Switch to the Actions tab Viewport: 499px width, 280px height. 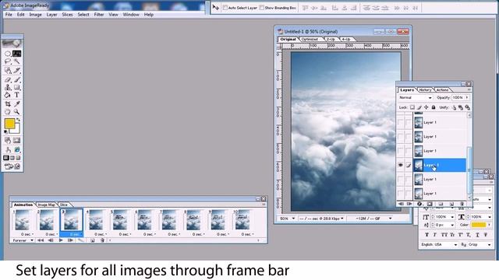point(442,90)
